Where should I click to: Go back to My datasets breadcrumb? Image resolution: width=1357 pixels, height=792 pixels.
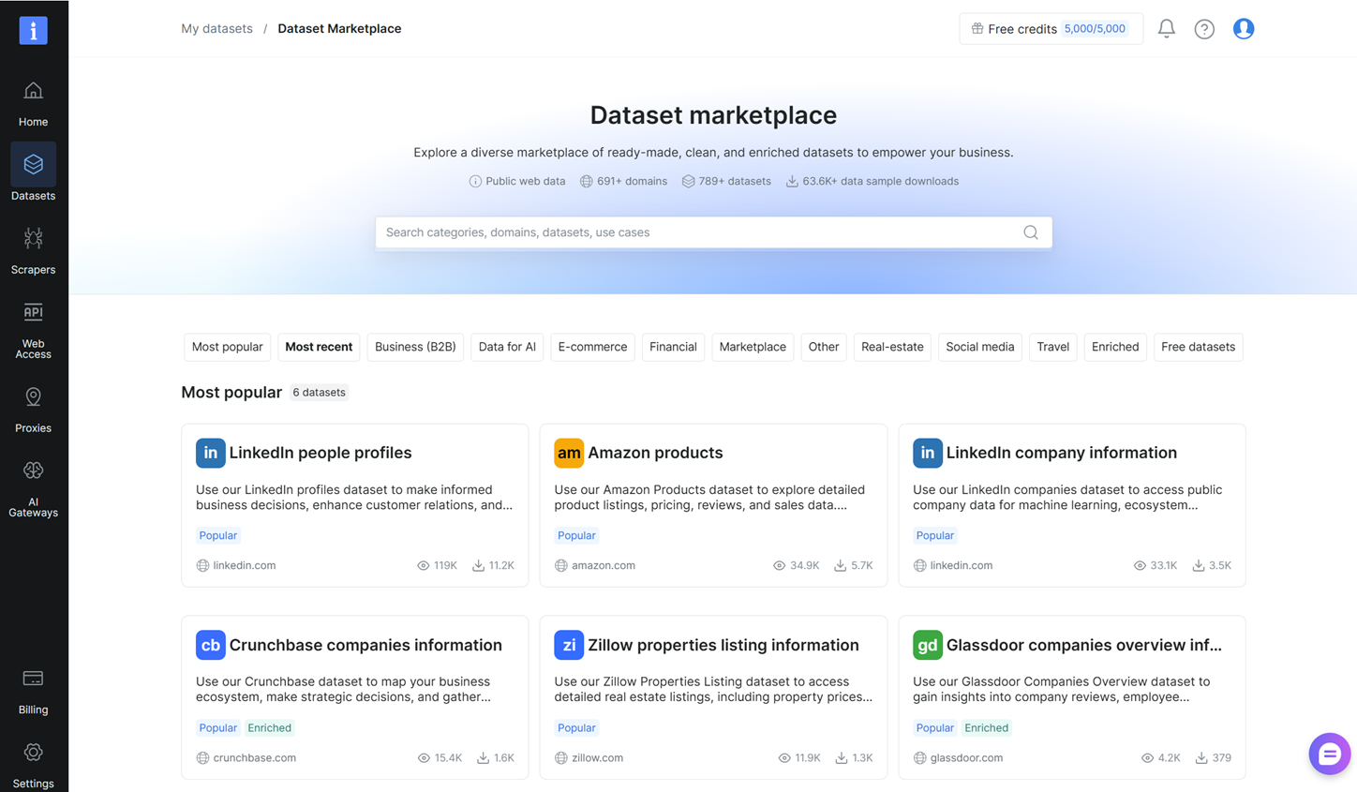tap(216, 29)
